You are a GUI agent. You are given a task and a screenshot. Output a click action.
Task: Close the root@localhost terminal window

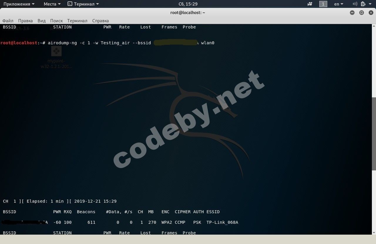coord(370,13)
